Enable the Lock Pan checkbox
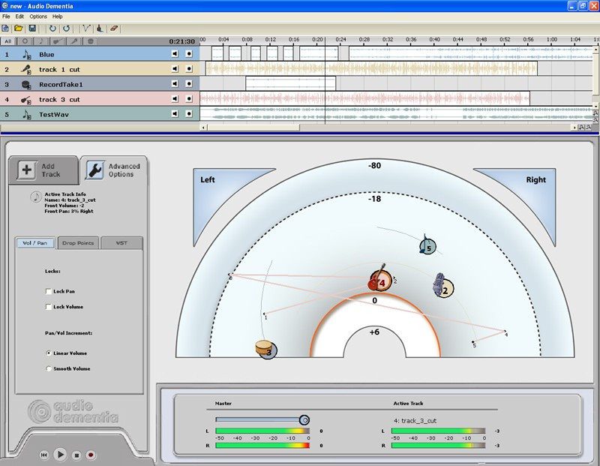The image size is (600, 466). (x=49, y=291)
